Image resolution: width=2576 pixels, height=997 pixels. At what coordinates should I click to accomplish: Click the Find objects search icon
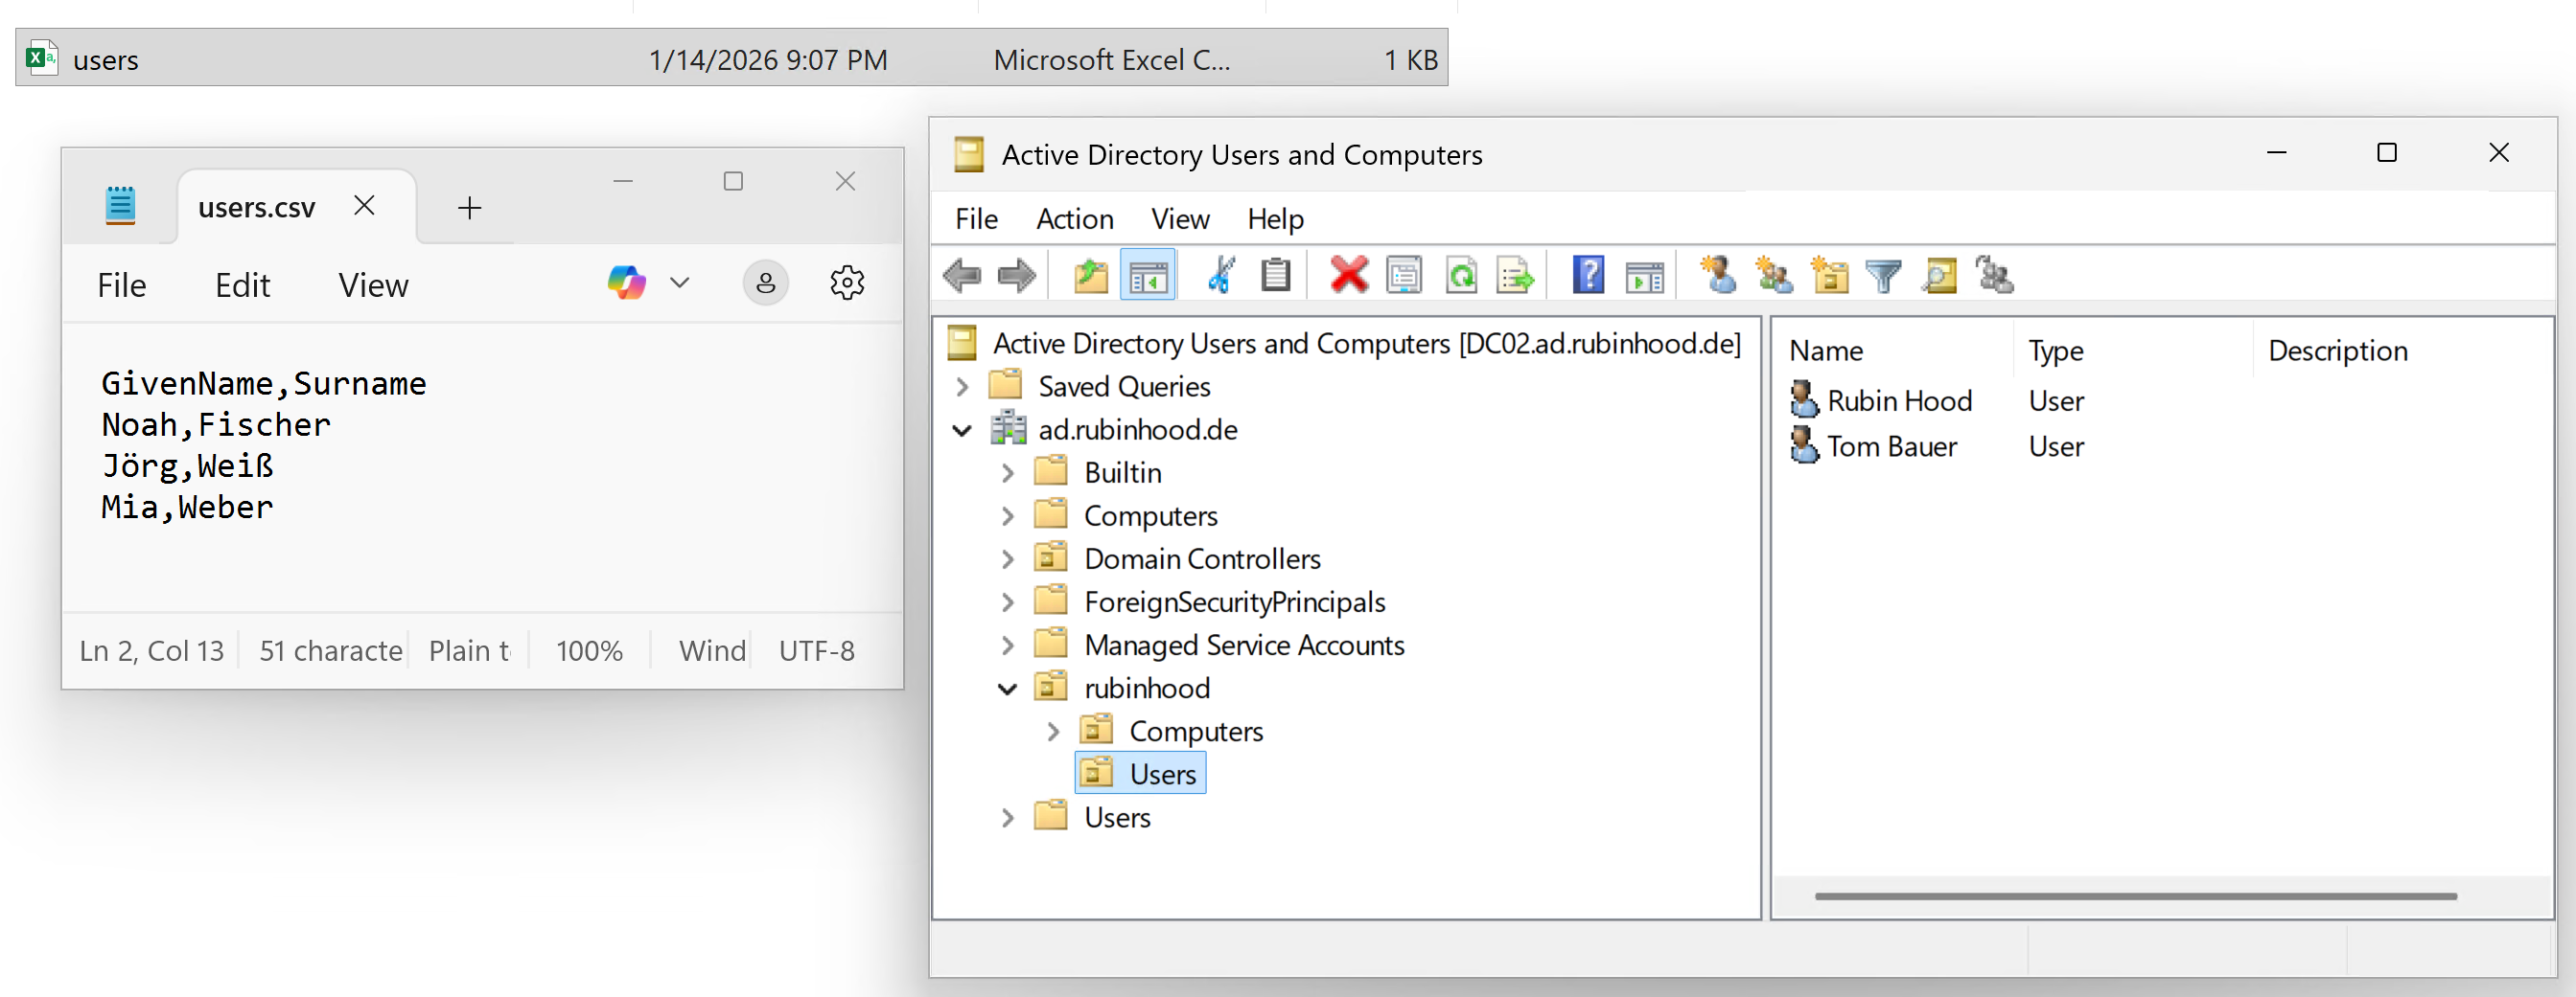[1939, 275]
